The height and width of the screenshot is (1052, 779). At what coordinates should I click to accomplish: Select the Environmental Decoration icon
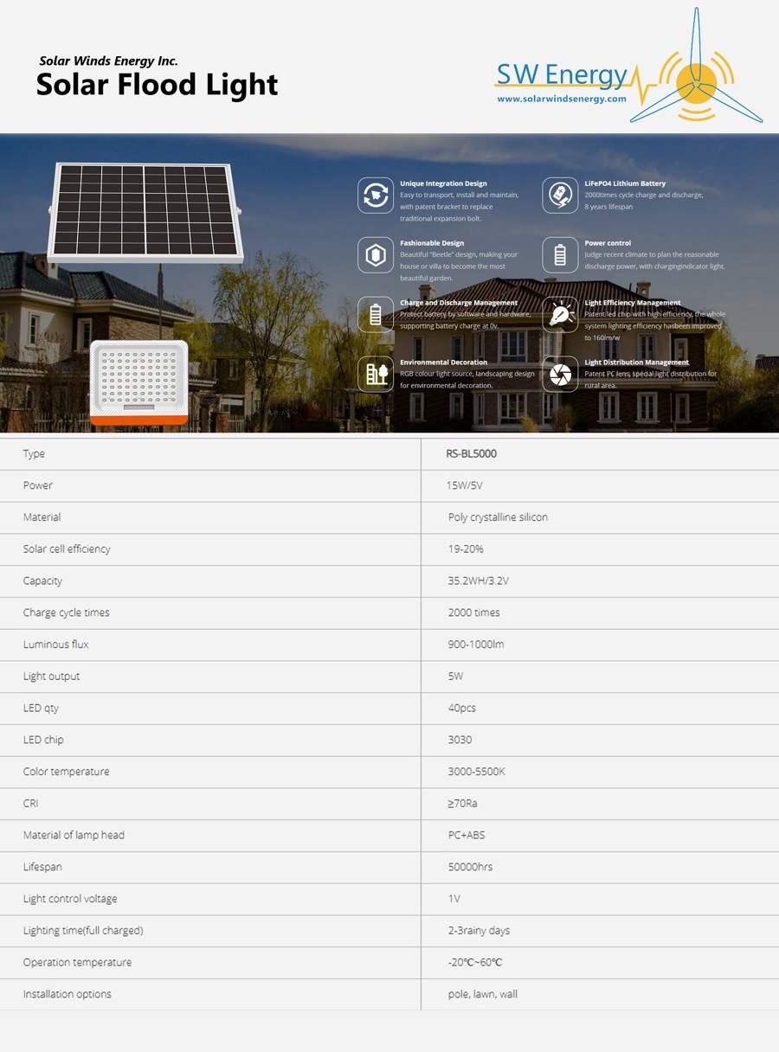coord(376,374)
